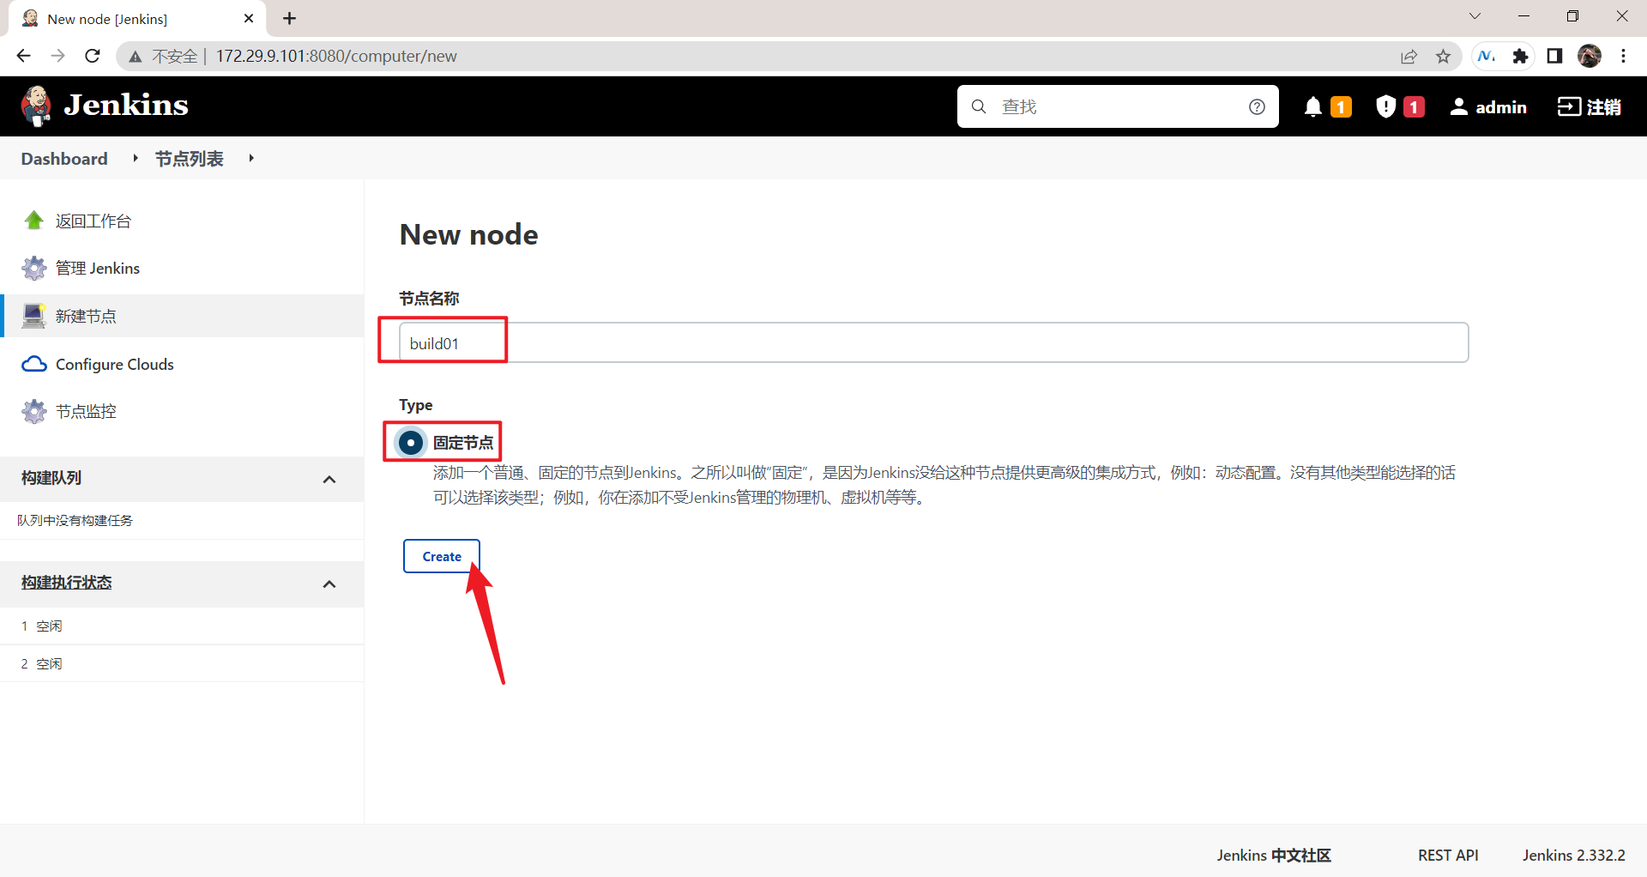This screenshot has height=877, width=1647.
Task: Click the red security warning count badge
Action: click(1414, 106)
